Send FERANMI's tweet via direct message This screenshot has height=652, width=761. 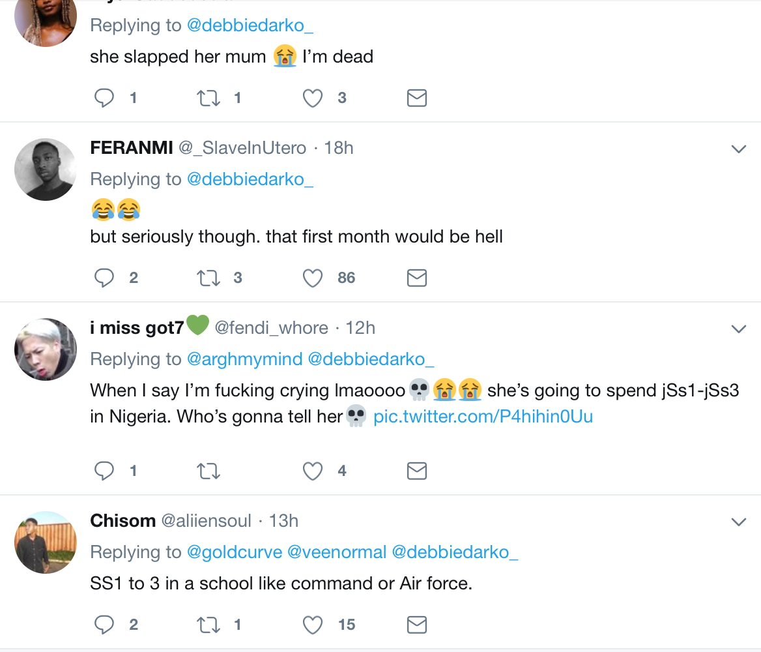point(416,278)
